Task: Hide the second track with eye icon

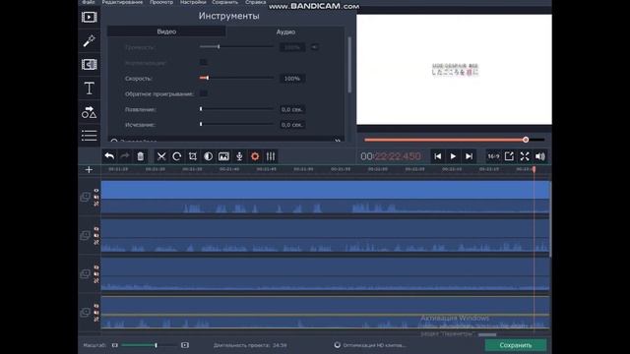Action: (x=96, y=229)
